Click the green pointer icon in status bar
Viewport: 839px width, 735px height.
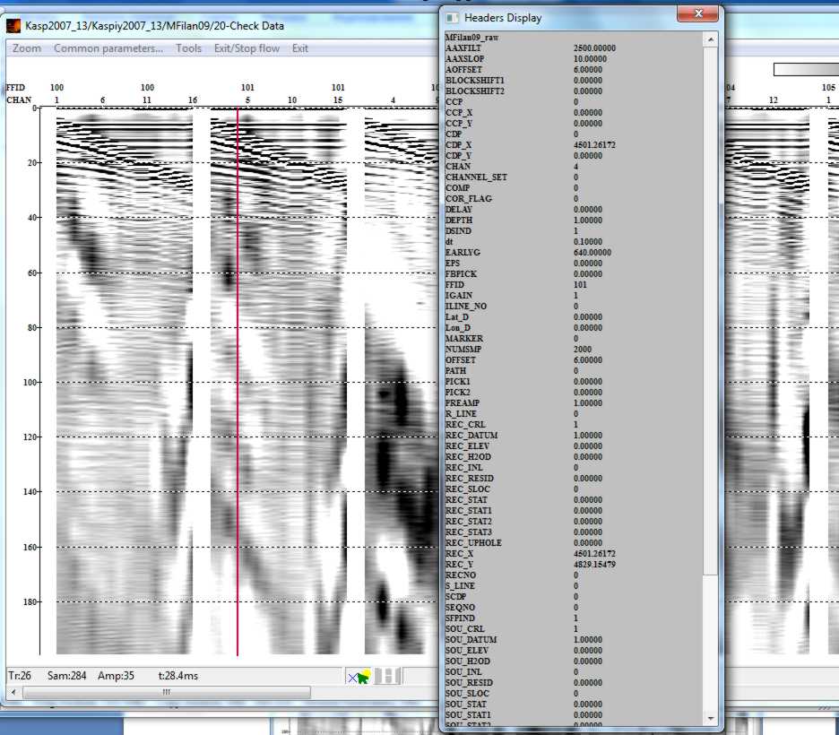click(364, 677)
